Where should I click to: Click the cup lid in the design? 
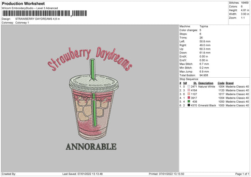tap(94, 83)
